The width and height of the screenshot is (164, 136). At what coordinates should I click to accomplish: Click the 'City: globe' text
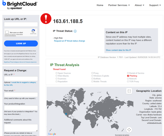[157, 95]
